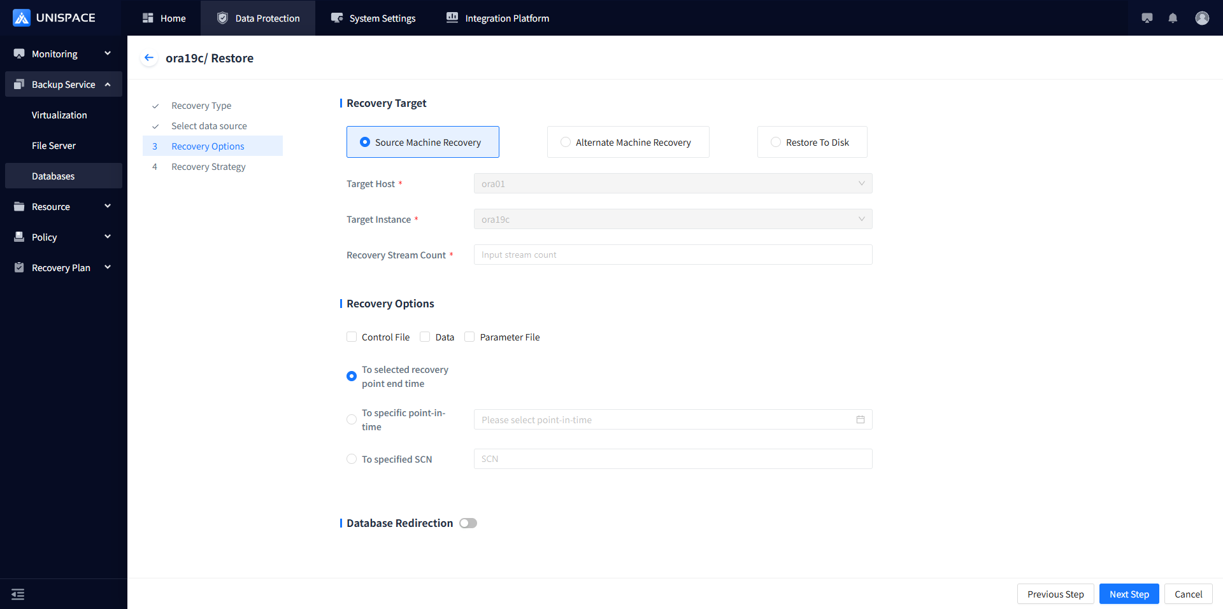
Task: Open the user profile avatar
Action: pyautogui.click(x=1202, y=18)
